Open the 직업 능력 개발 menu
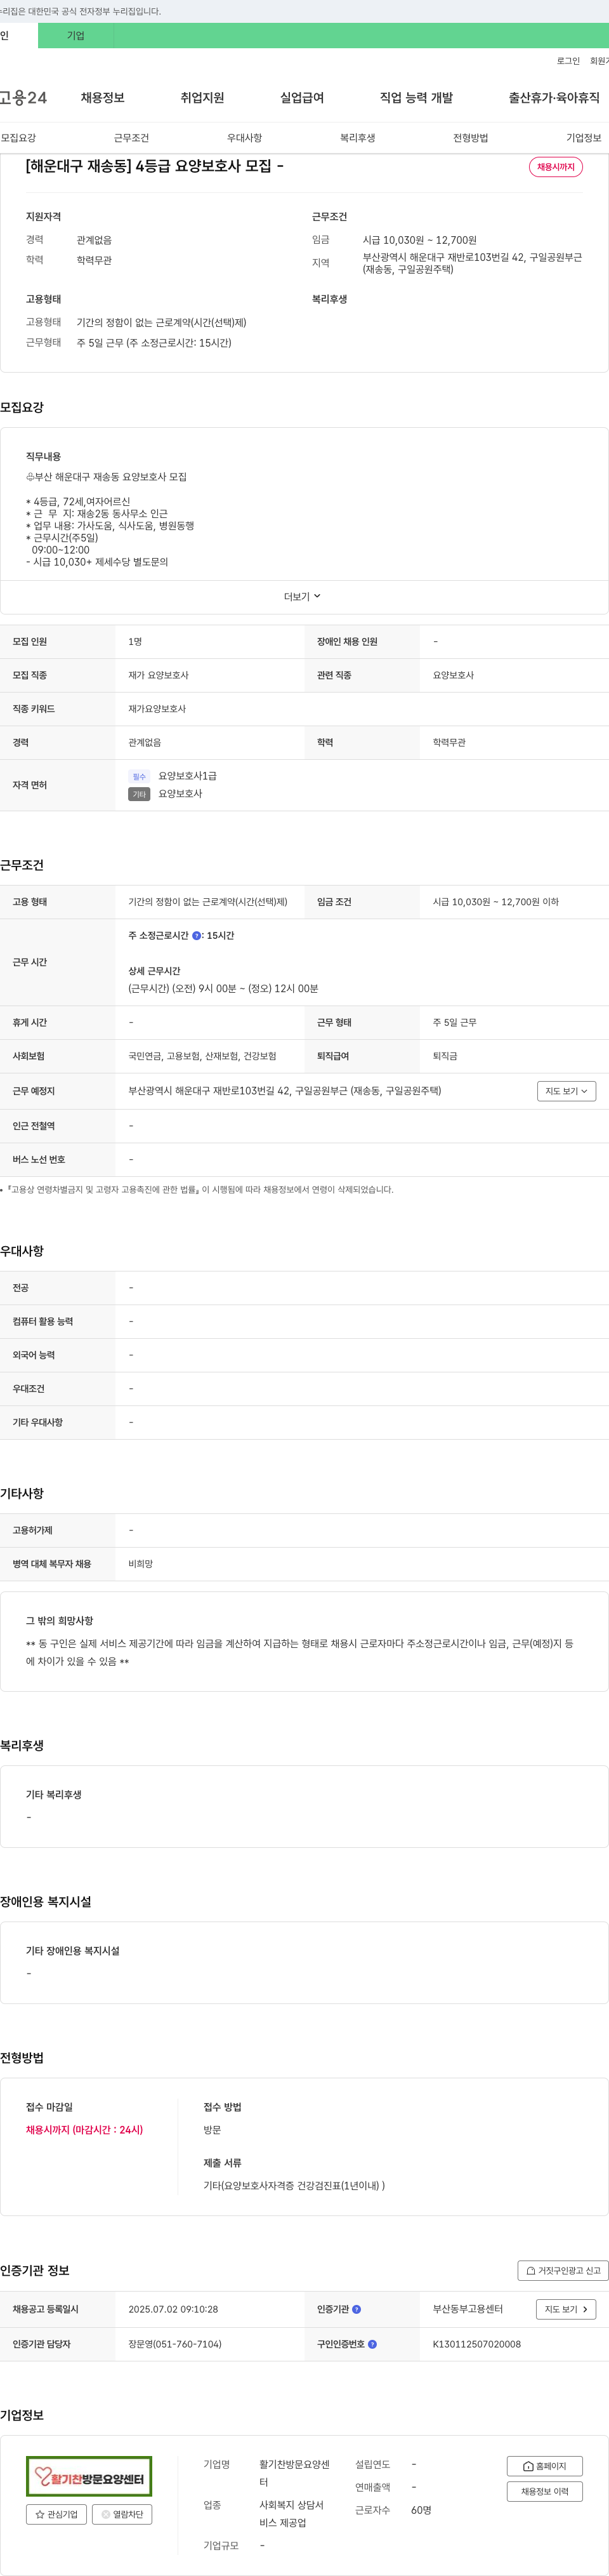This screenshot has width=609, height=2576. click(416, 98)
